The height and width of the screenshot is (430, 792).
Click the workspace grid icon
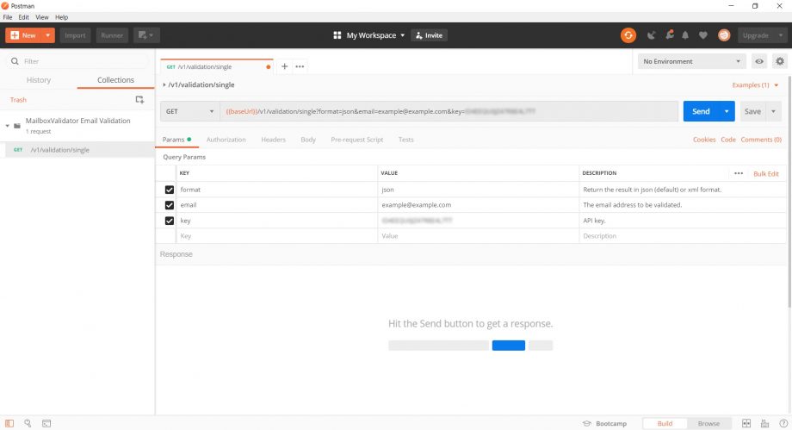point(337,35)
